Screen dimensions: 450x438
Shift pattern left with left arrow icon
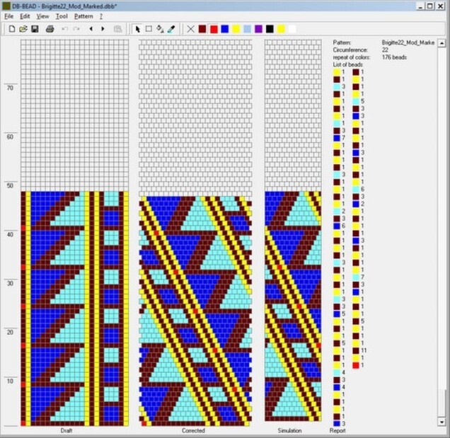point(91,29)
